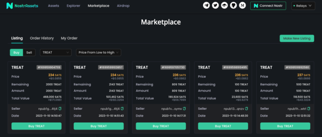Click the GitBook docs icon
The image size is (322, 137).
tap(224, 6)
